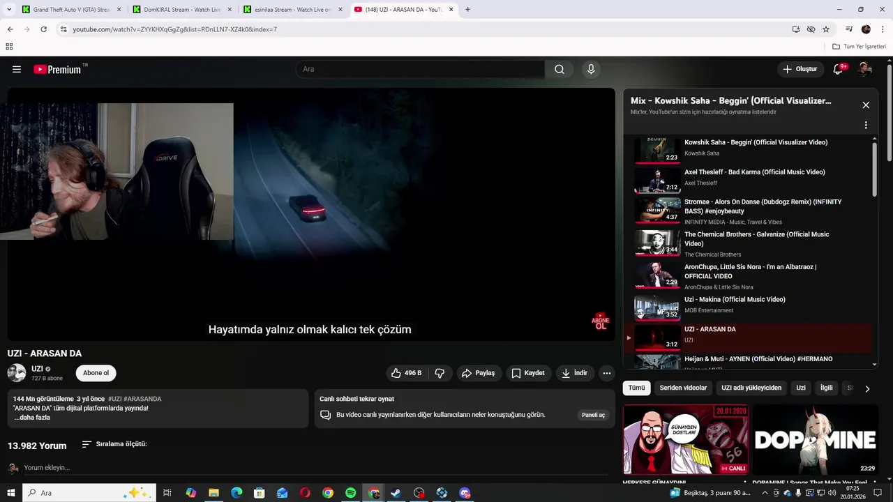This screenshot has height=502, width=893.
Task: Open Chrome three-dot menu
Action: tap(881, 29)
